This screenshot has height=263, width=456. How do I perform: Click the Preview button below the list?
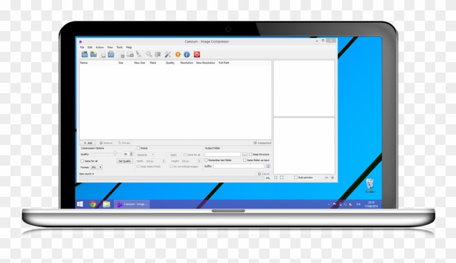pyautogui.click(x=124, y=143)
